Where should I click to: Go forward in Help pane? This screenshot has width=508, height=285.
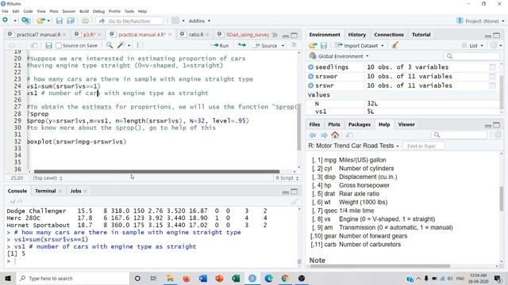pos(324,135)
